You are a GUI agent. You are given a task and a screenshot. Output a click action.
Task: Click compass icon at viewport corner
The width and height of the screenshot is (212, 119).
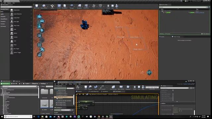coord(149,73)
